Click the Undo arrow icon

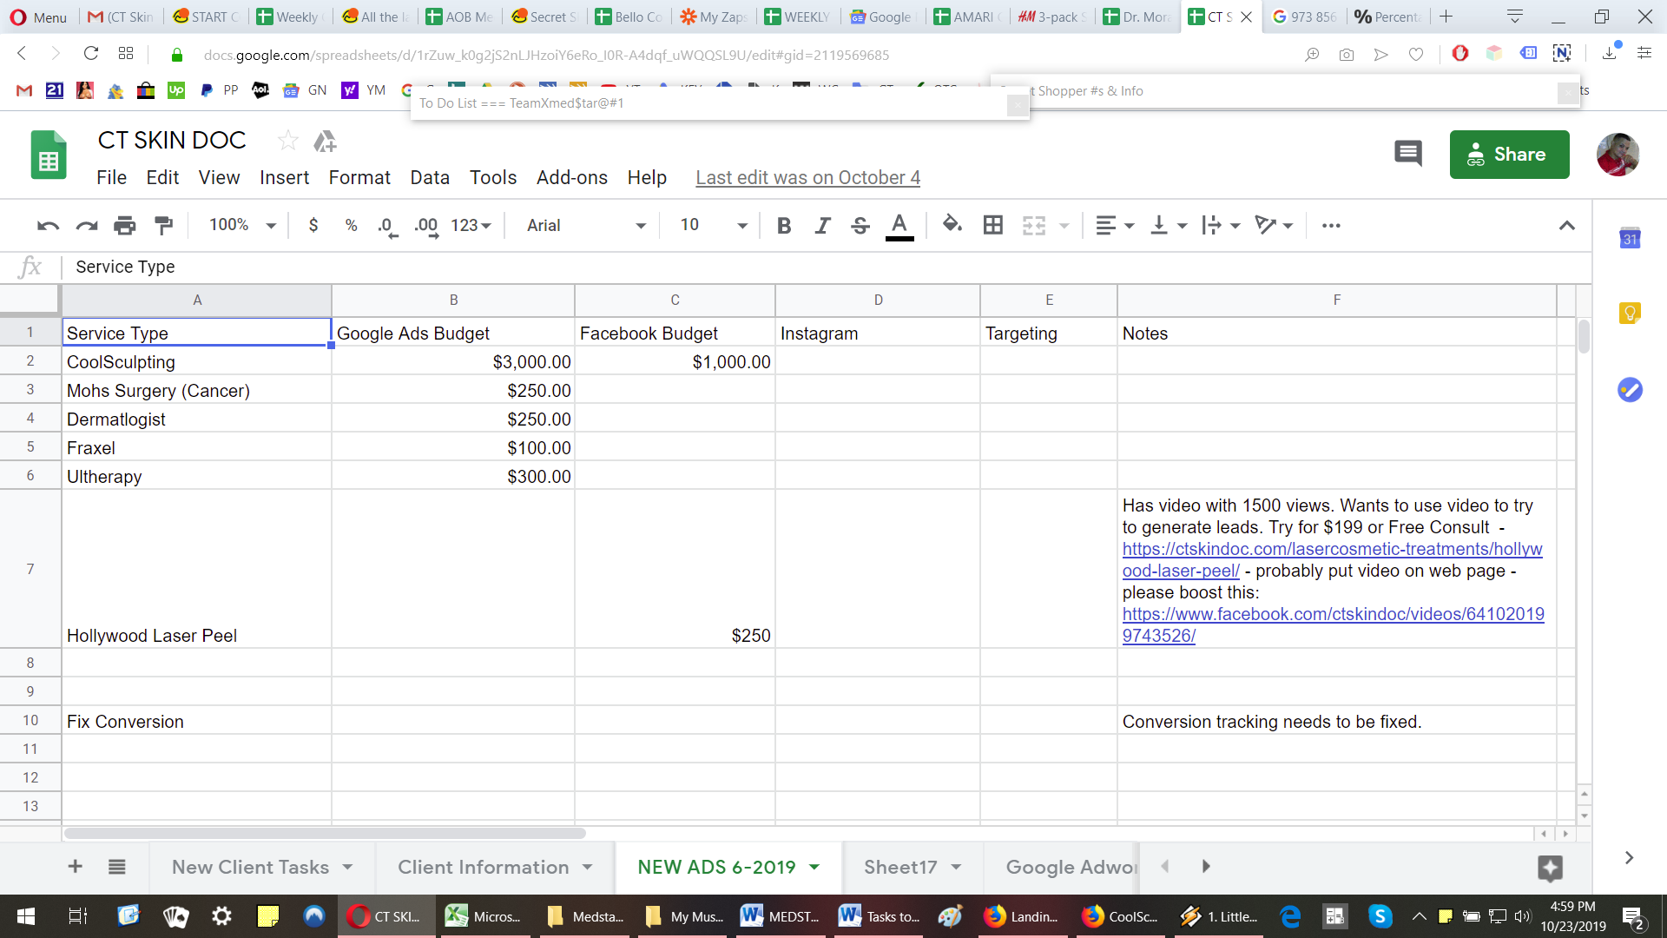click(x=48, y=226)
